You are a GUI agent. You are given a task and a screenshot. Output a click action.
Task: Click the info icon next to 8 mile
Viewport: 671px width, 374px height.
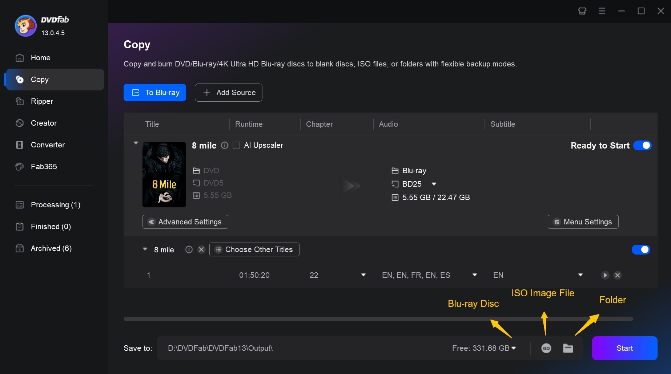[x=225, y=145]
